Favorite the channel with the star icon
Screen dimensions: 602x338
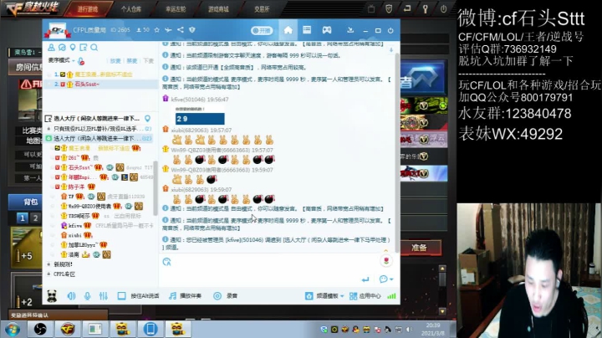(x=156, y=29)
